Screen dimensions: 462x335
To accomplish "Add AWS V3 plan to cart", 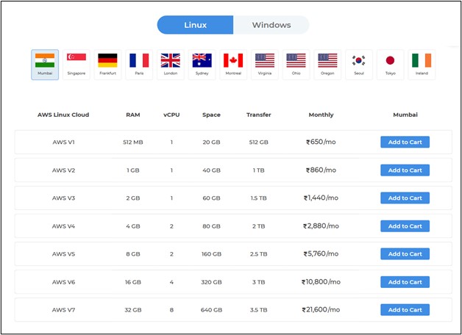I will tap(405, 198).
